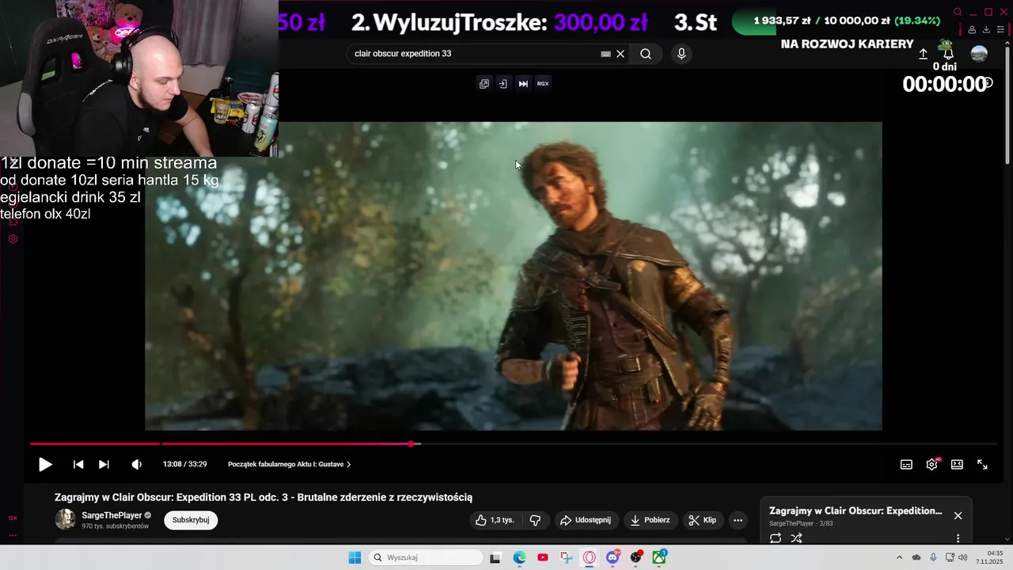Open browser profile icon in toolbar
This screenshot has height=570, width=1013.
972,30
